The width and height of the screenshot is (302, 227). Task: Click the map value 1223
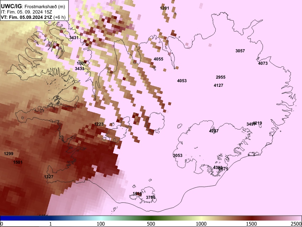click(x=99, y=124)
